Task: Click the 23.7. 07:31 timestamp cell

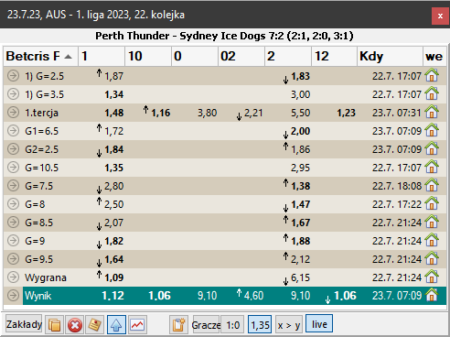Action: coord(397,113)
